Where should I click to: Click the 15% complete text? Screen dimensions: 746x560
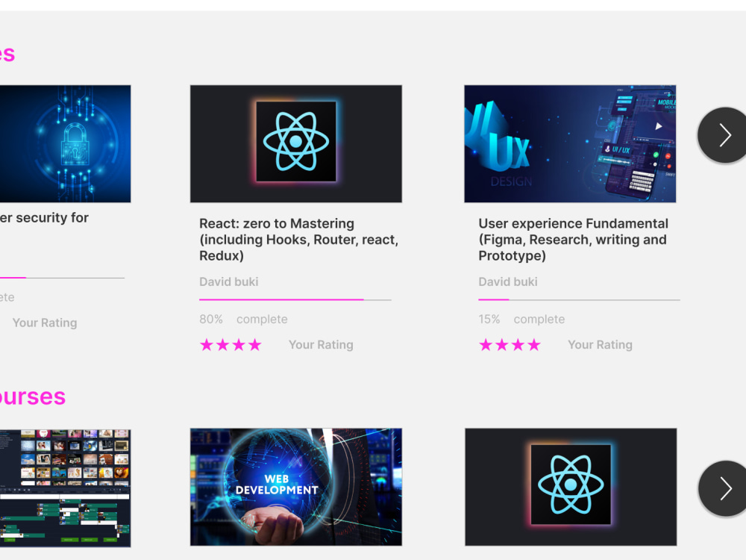pos(521,319)
